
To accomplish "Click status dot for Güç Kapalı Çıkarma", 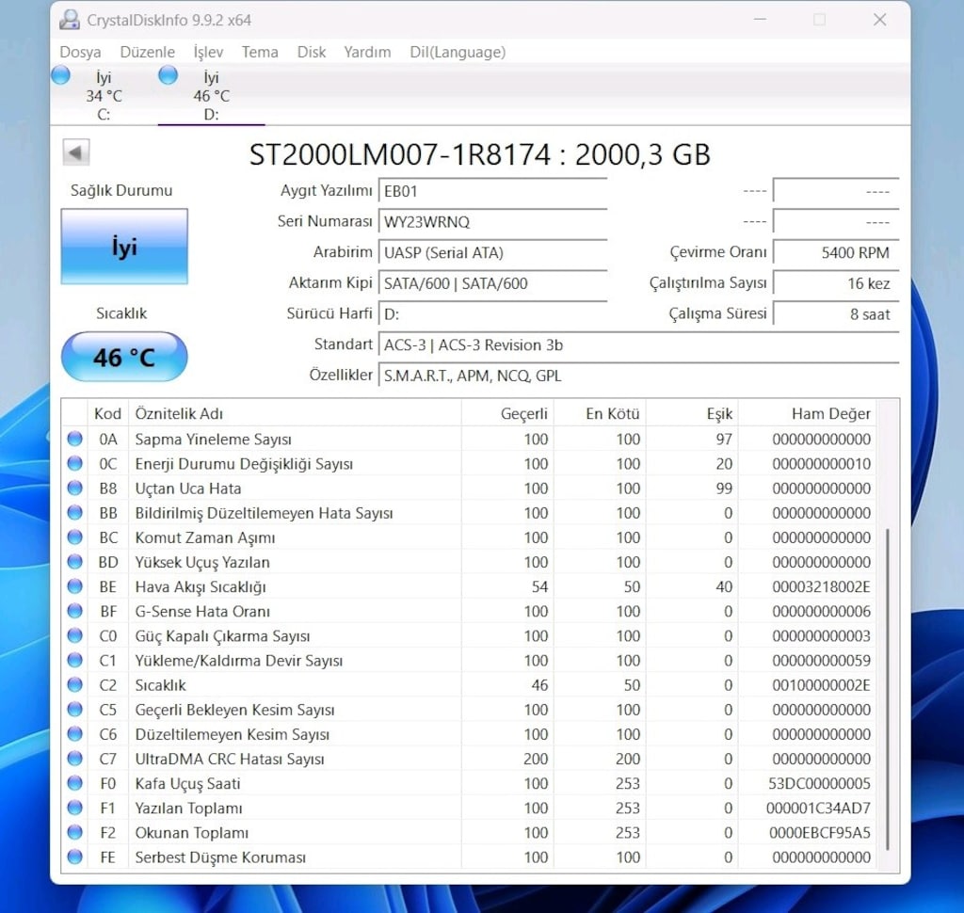I will tap(75, 635).
